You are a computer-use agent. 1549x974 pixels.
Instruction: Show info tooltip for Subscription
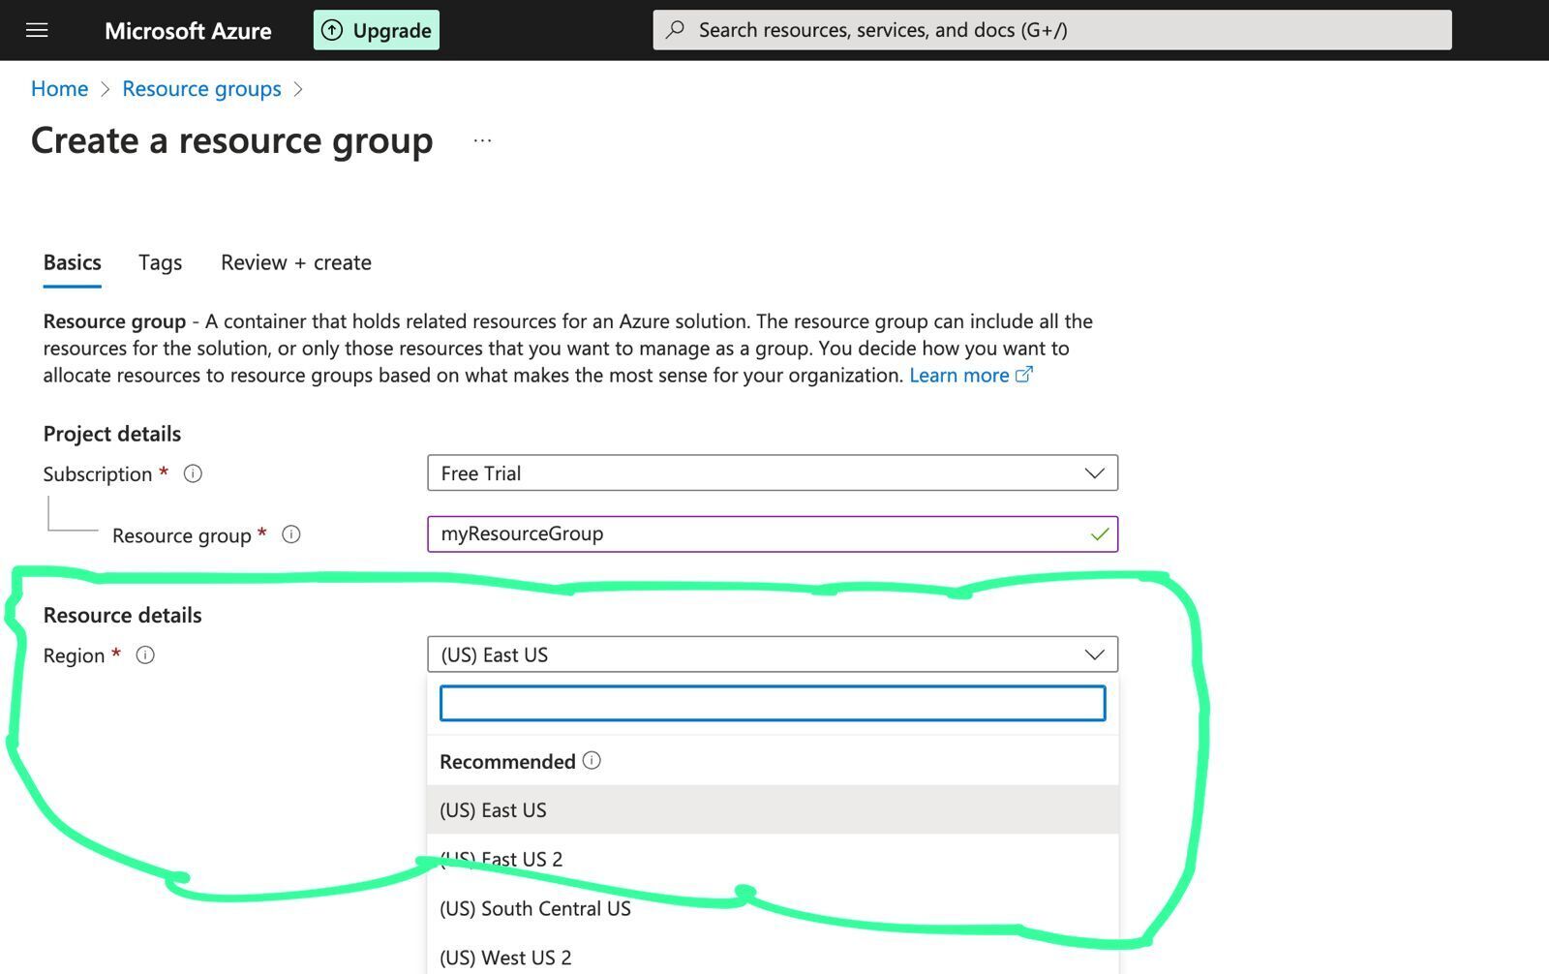[194, 473]
